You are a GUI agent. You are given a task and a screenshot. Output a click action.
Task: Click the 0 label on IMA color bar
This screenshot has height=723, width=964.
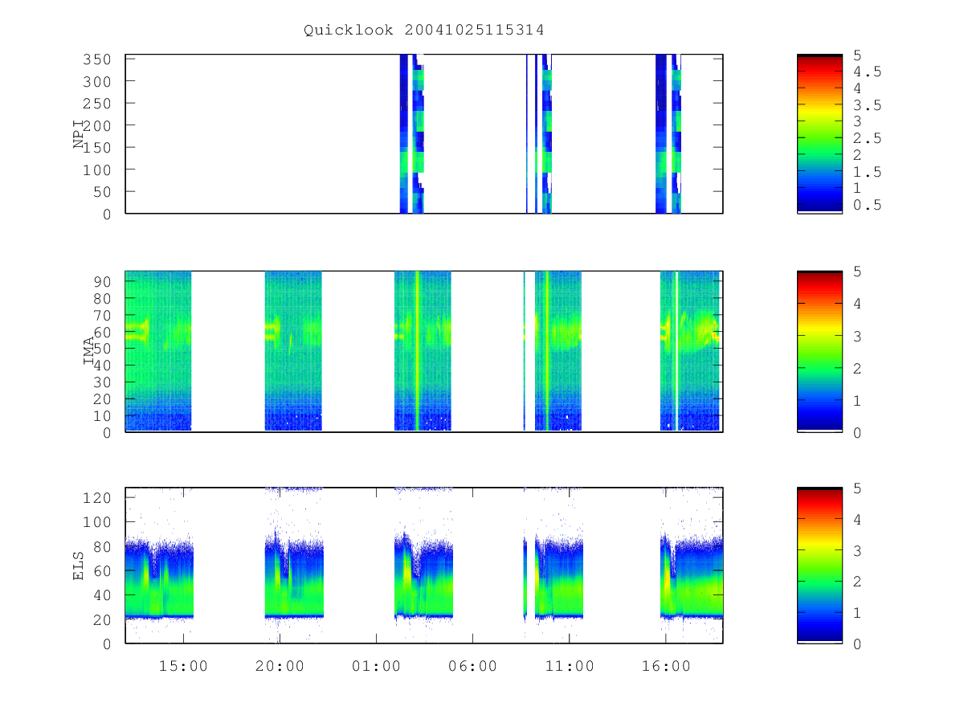click(857, 432)
